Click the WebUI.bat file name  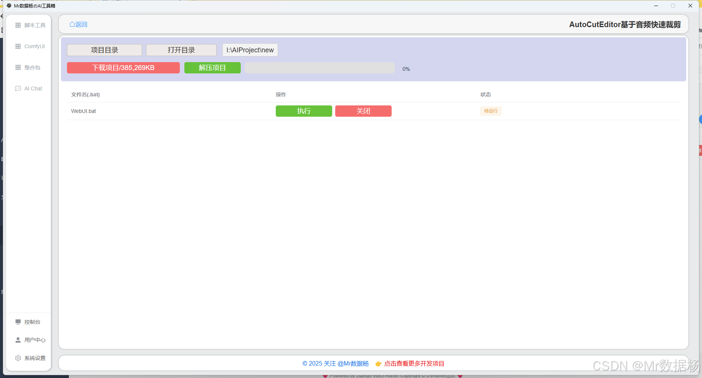coord(84,111)
